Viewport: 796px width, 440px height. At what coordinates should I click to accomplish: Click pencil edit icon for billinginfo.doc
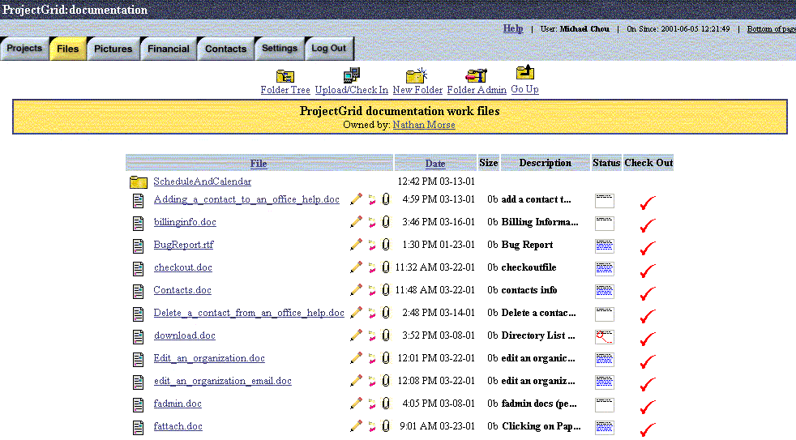(357, 222)
